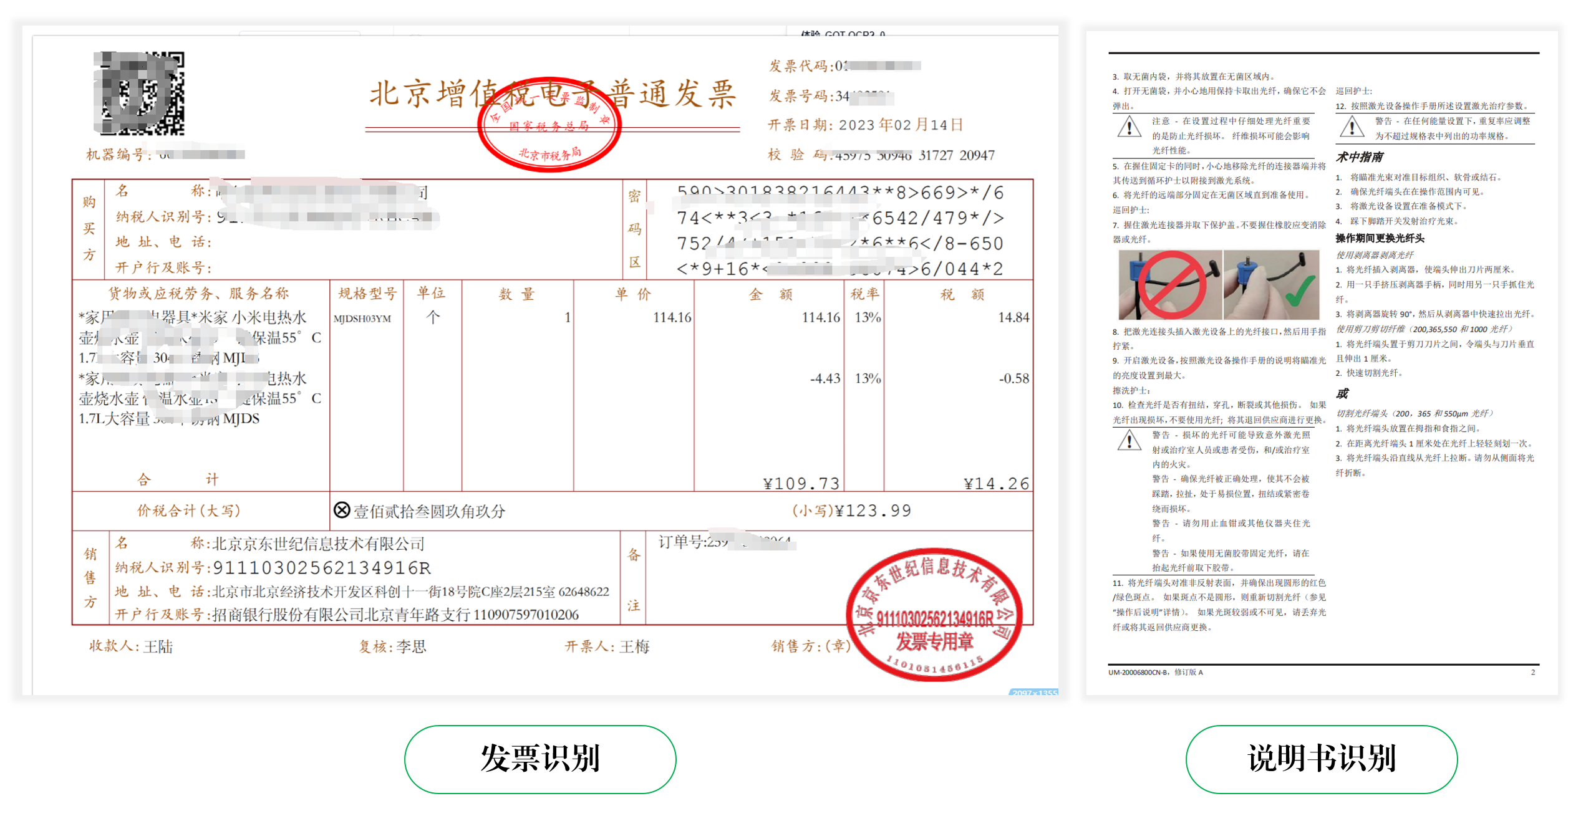This screenshot has height=816, width=1596.
Task: Click the ⊗ symbol before 壹佰贰拾叁圆玖角玖分
Action: pos(341,510)
